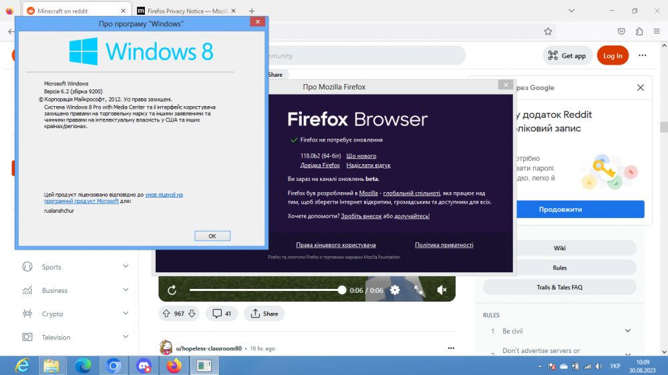Screen dimensions: 668x375
Task: Expand the Crypto topic in sidebar
Action: coord(126,314)
